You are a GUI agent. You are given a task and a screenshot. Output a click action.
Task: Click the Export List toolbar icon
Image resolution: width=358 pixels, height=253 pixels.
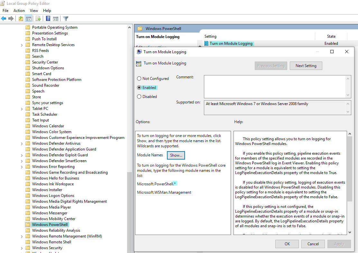point(38,18)
